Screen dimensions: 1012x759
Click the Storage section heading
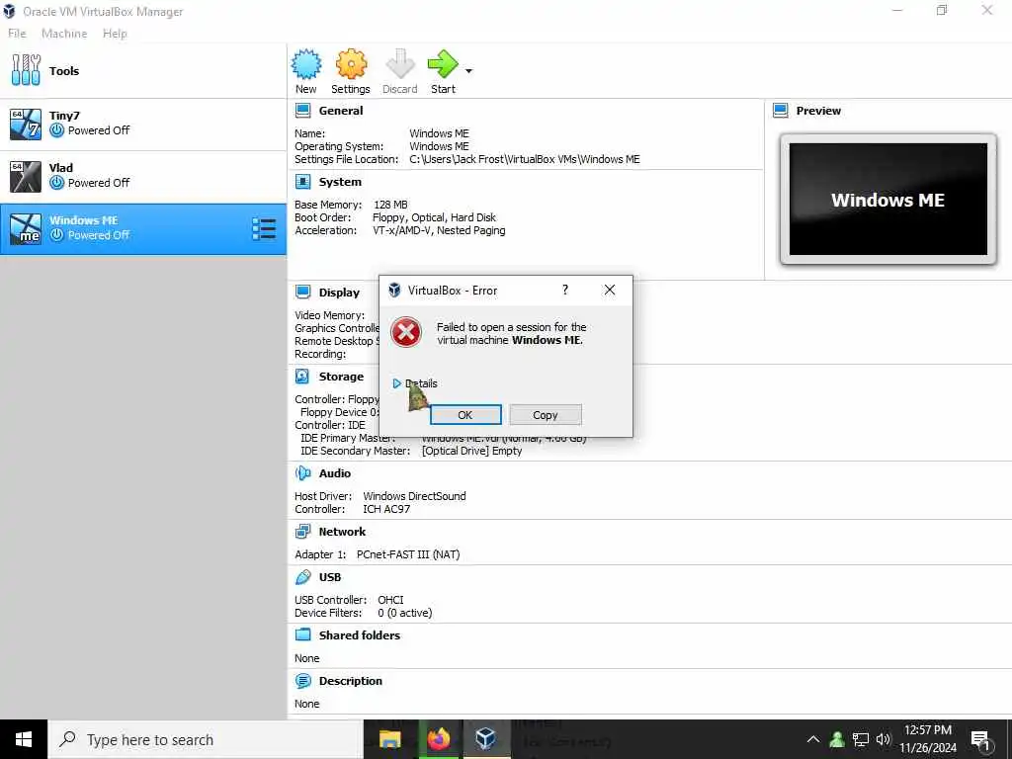pyautogui.click(x=341, y=377)
